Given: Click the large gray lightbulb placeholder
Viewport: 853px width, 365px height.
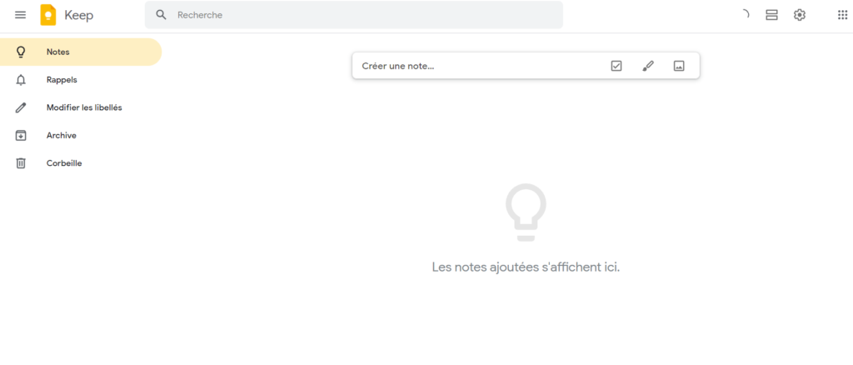Looking at the screenshot, I should [x=526, y=212].
